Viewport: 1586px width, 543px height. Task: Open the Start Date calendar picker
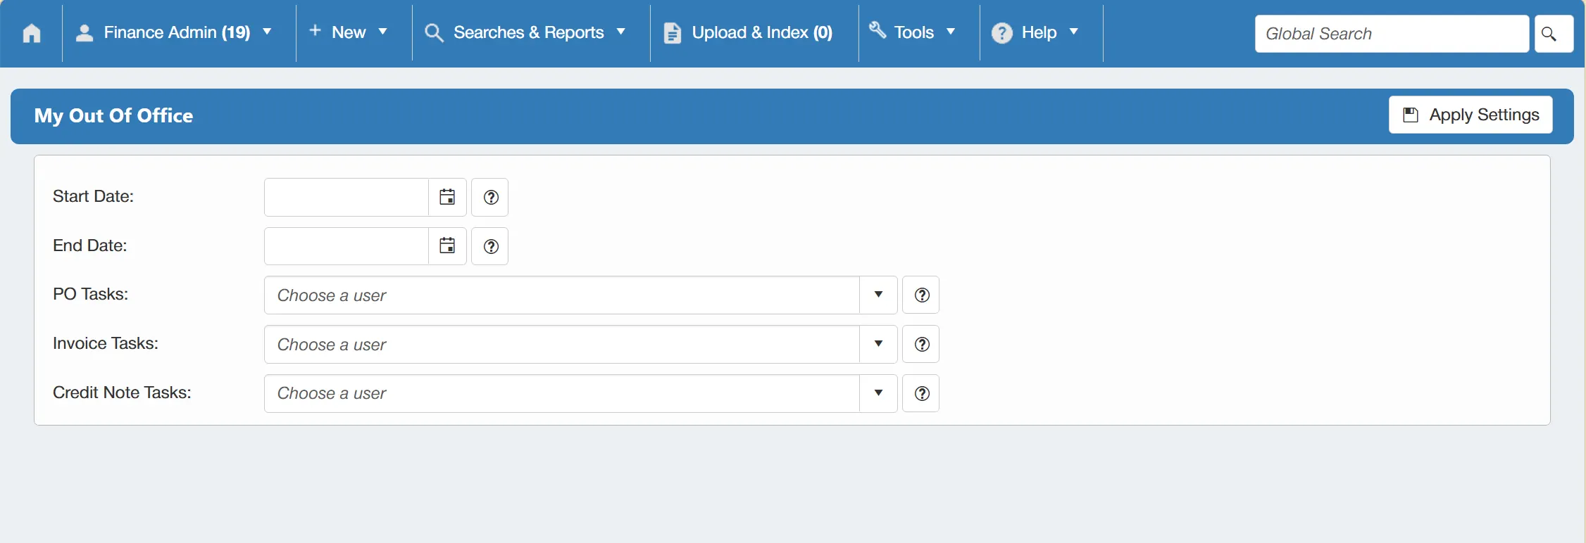click(x=447, y=197)
